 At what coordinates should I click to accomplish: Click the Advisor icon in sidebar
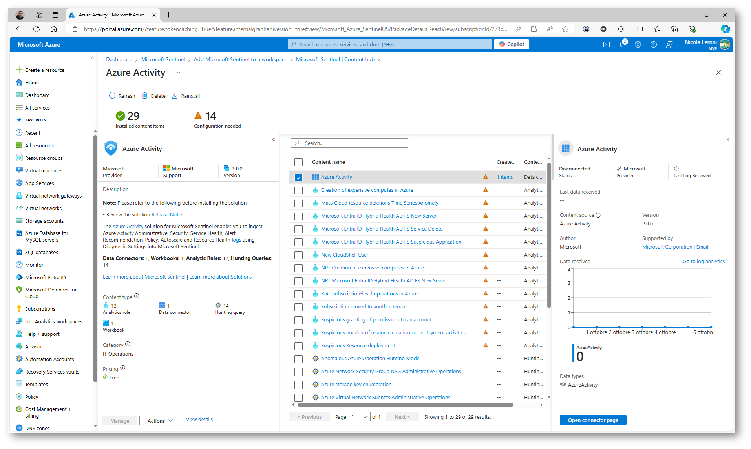tap(19, 346)
